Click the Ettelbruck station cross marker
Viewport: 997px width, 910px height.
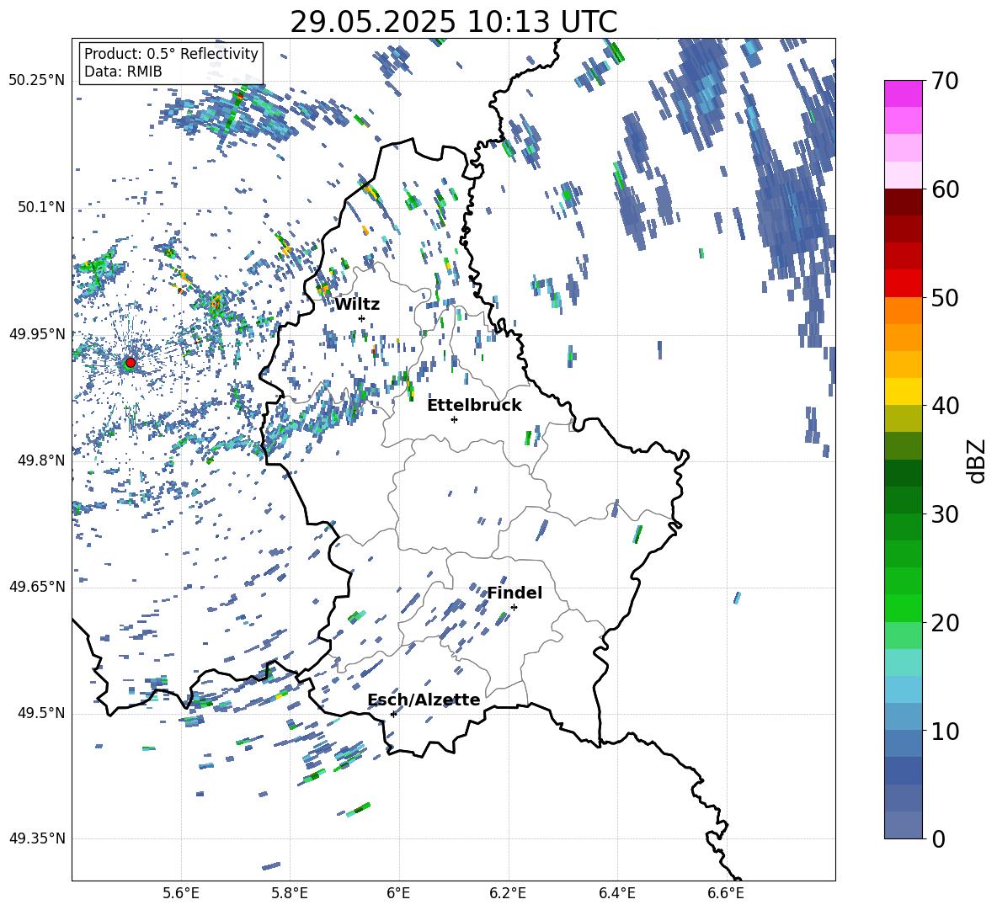(x=454, y=419)
